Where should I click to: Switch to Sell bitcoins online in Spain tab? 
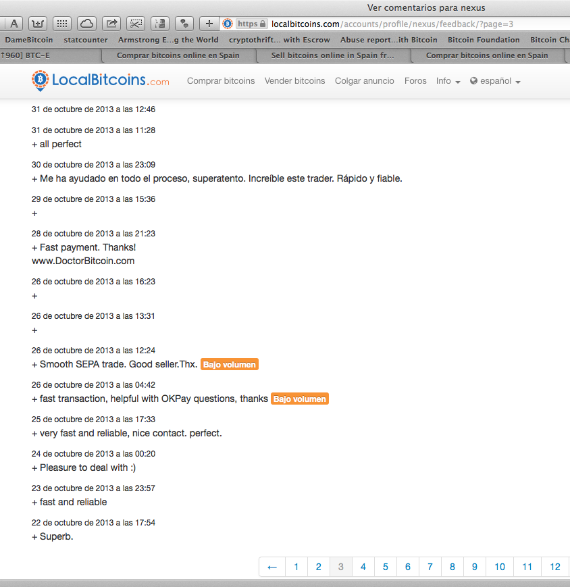[x=333, y=55]
